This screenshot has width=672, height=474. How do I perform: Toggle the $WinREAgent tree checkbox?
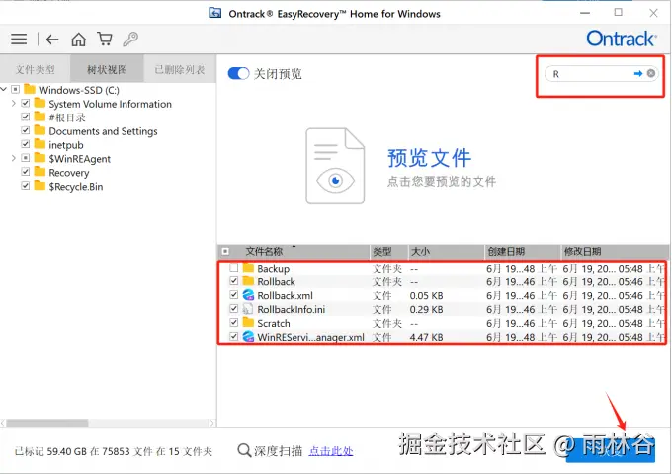[26, 158]
